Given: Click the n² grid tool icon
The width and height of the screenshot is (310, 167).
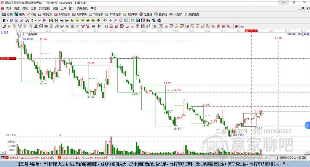Looking at the screenshot, I should click(x=51, y=27).
